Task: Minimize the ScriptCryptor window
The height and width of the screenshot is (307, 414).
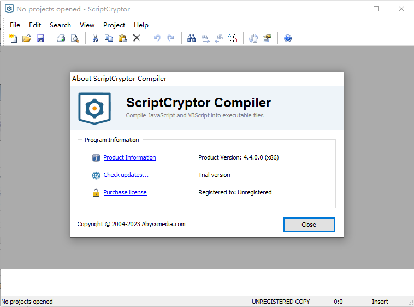Action: (x=352, y=9)
